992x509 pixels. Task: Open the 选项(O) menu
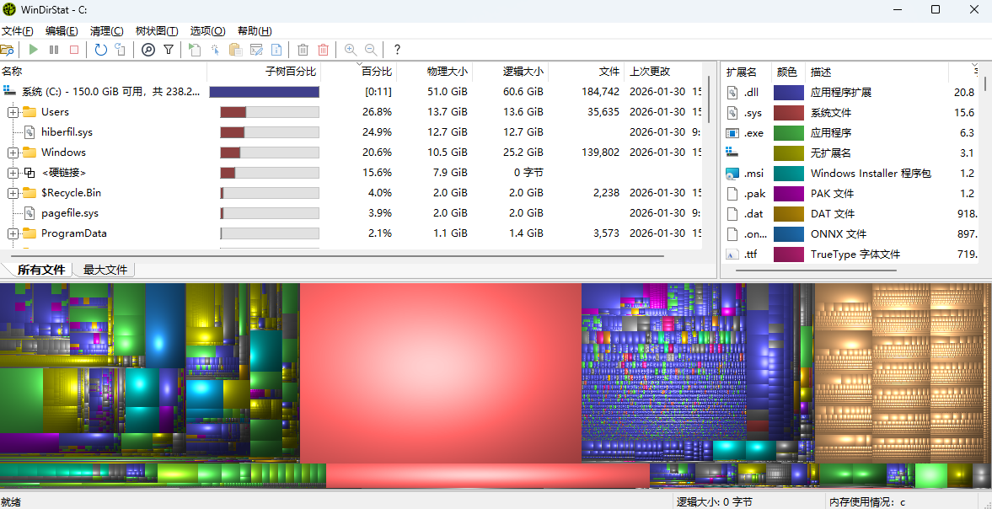click(x=207, y=30)
